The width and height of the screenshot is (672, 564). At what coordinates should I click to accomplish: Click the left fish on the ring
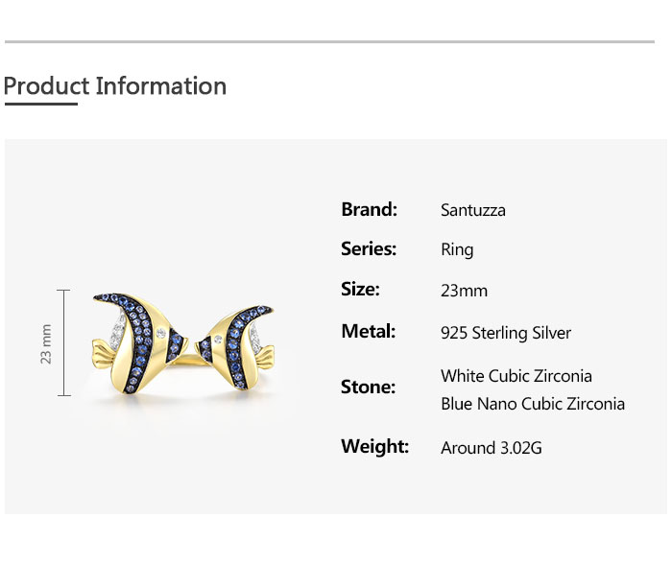tap(141, 342)
